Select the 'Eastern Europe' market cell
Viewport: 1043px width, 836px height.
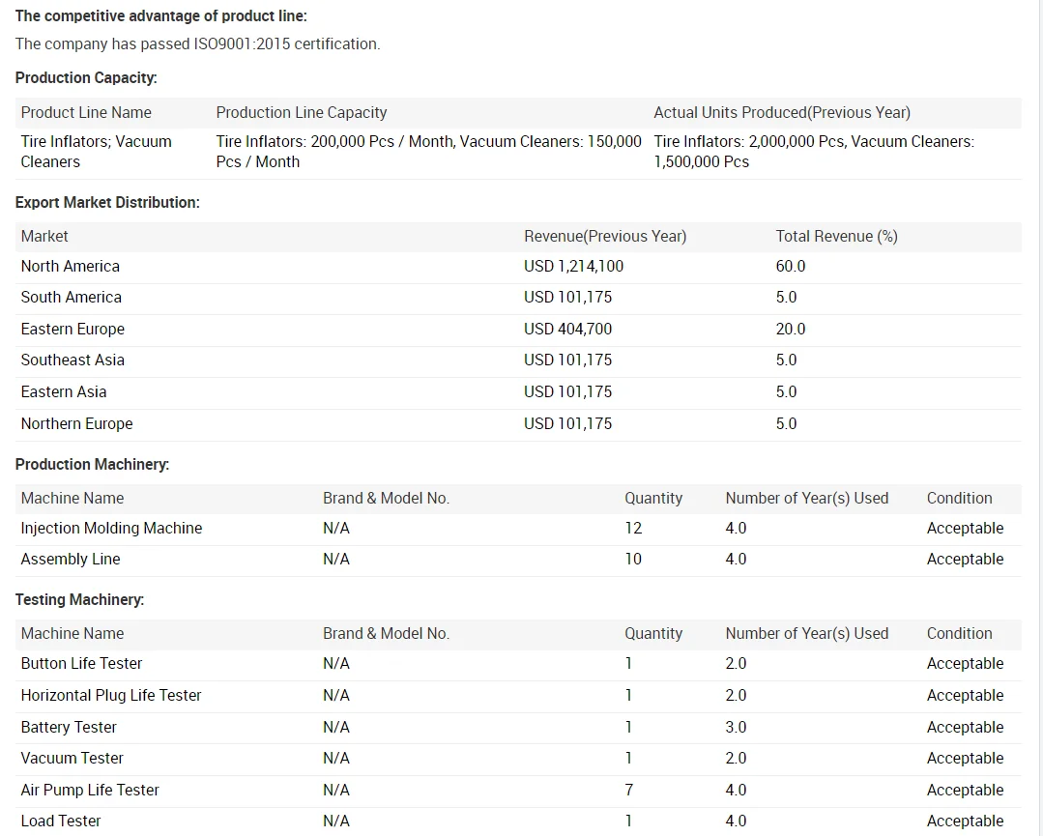click(72, 329)
